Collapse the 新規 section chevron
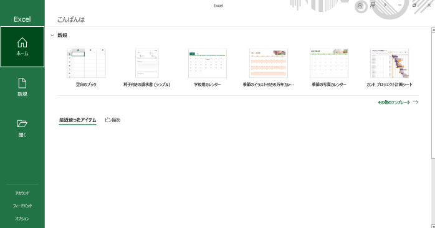This screenshot has width=435, height=228. tap(52, 36)
